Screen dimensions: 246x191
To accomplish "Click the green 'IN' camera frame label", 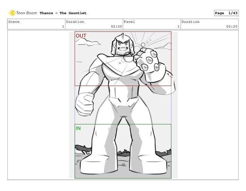I will 78,128.
